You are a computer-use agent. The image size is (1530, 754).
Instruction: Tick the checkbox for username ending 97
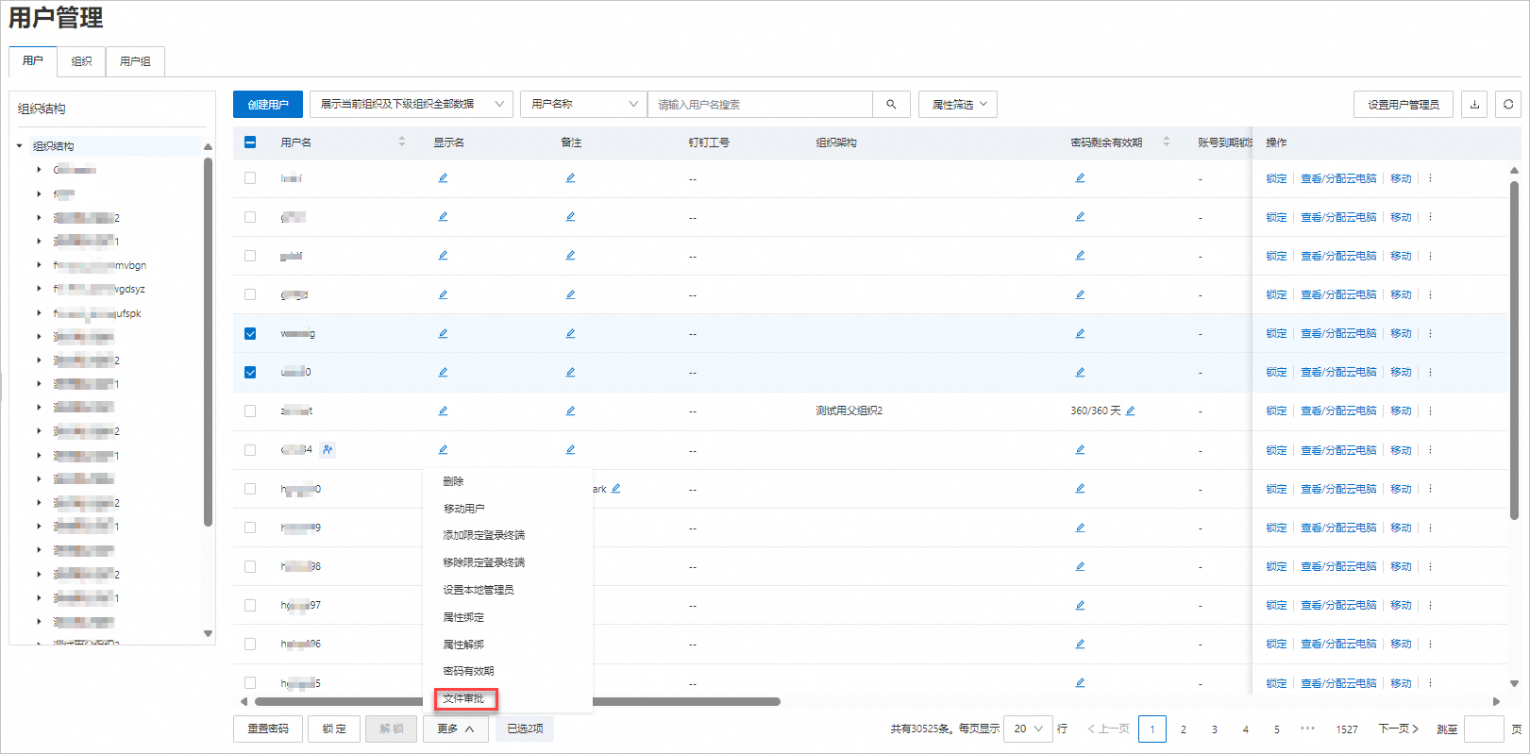pos(250,605)
